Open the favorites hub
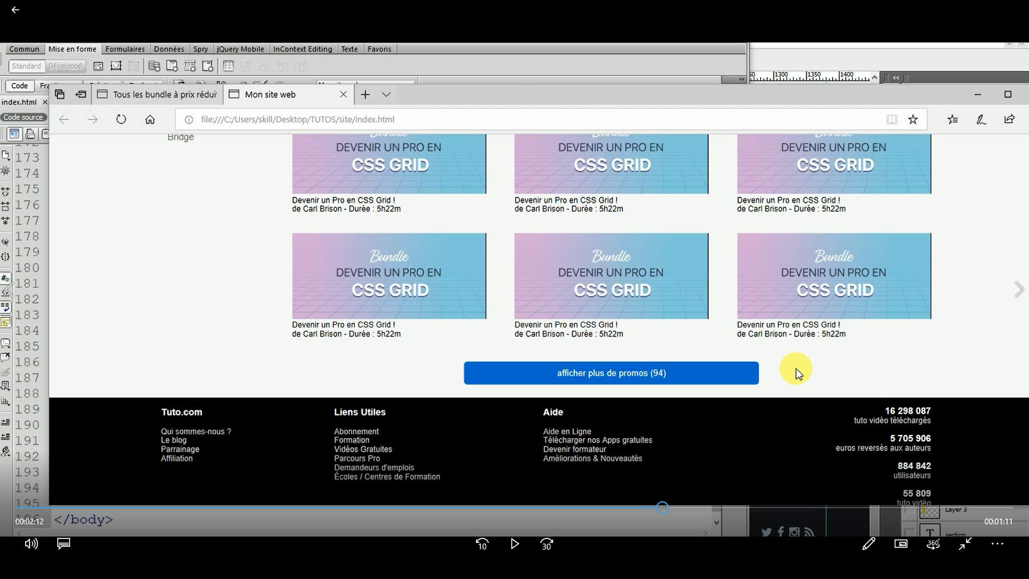 (x=952, y=119)
